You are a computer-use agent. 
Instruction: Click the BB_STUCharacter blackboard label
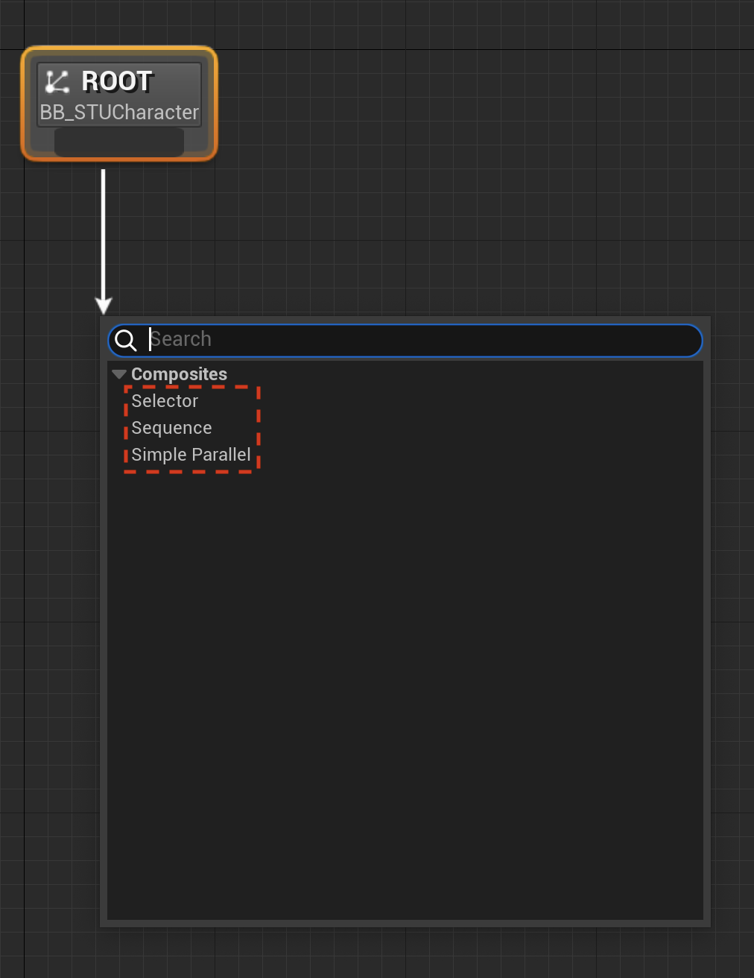tap(119, 112)
